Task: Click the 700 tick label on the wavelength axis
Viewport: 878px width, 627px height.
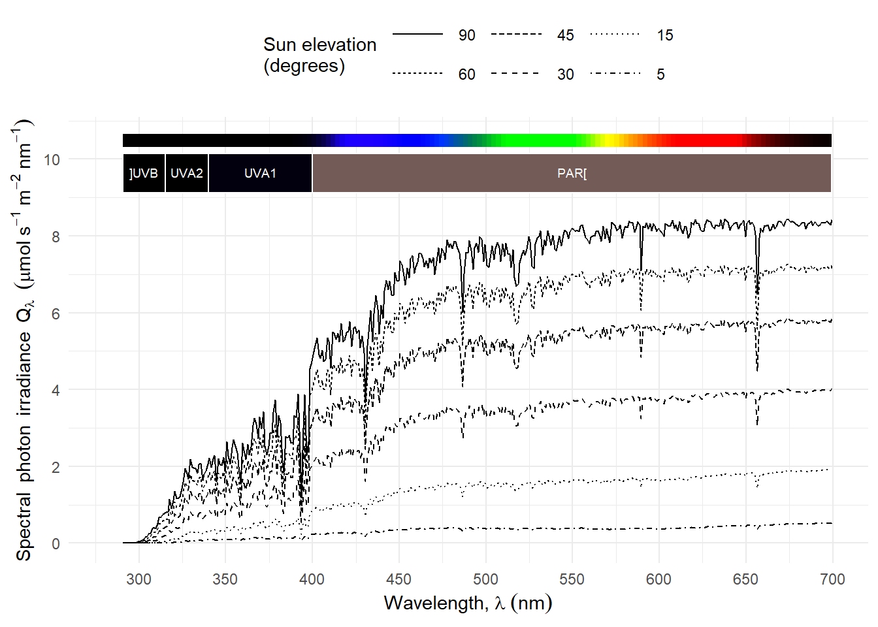Action: click(x=832, y=579)
